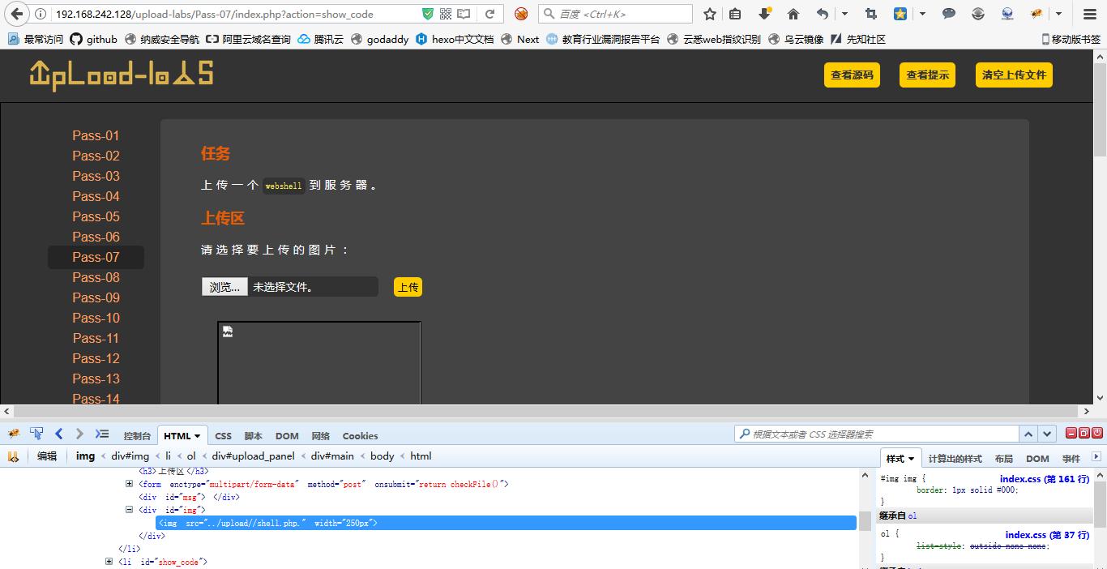Click the Firebug bug logo icon
Screen dimensions: 1107x569
click(x=14, y=434)
